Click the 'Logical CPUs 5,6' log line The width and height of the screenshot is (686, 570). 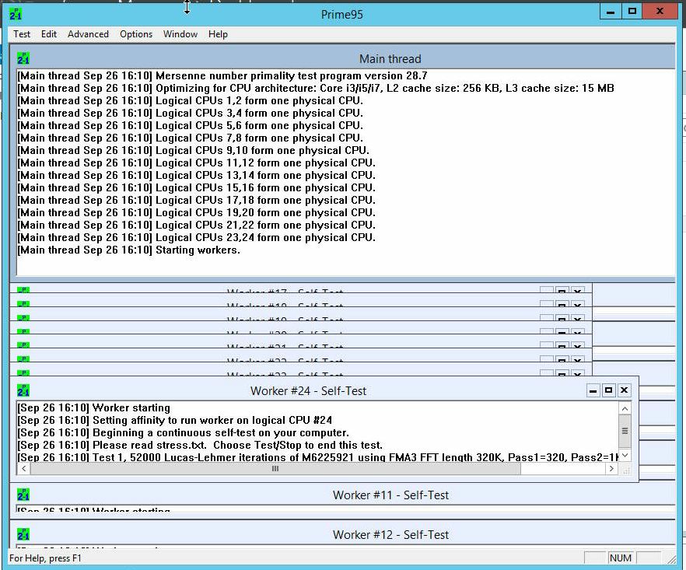point(190,125)
